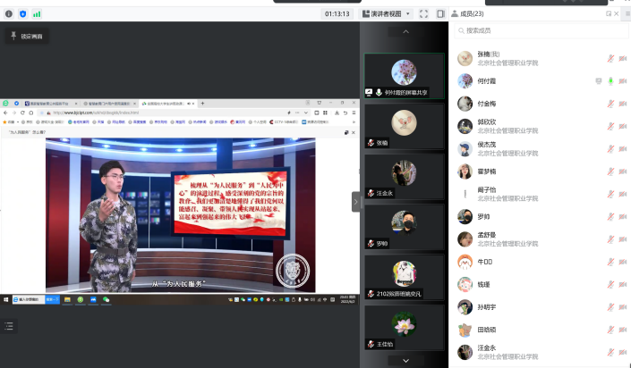Image resolution: width=631 pixels, height=368 pixels.
Task: Click the home icon in shared browser
Action: (x=31, y=113)
